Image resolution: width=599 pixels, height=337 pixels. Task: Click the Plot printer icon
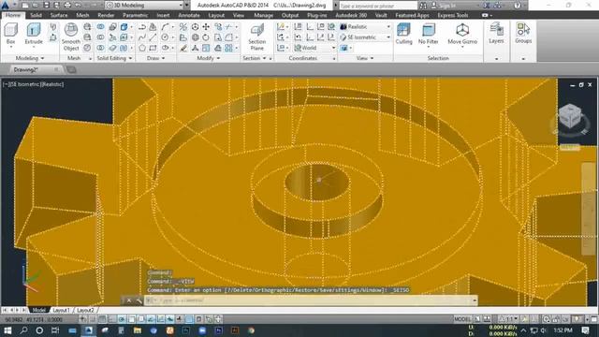tap(67, 5)
